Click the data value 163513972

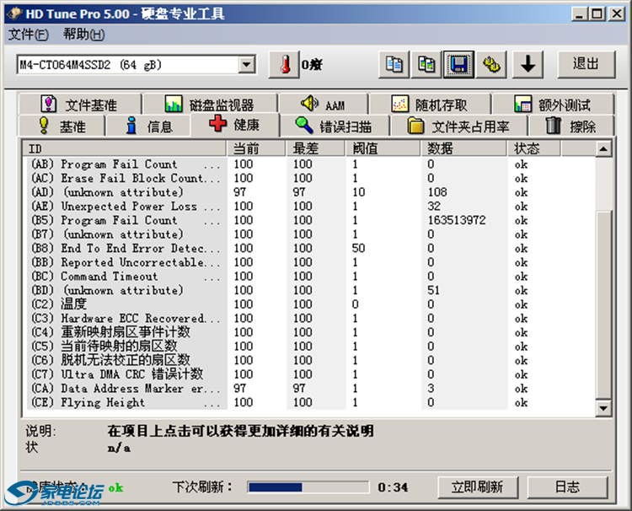457,220
